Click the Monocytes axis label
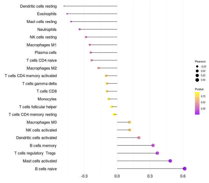 (47, 99)
